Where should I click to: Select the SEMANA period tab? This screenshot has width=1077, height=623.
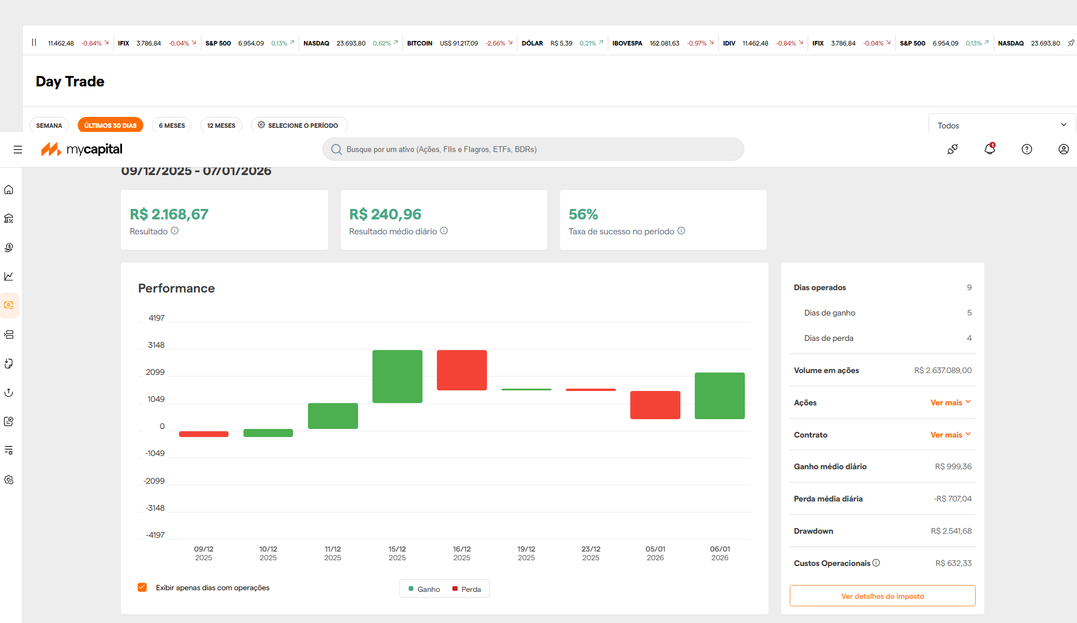49,126
